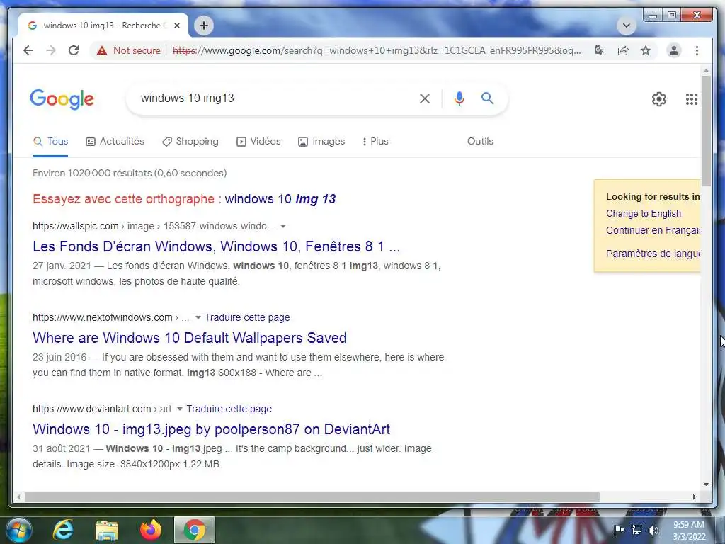Open the Windows Start menu
Viewport: 725px width, 544px height.
click(x=19, y=530)
